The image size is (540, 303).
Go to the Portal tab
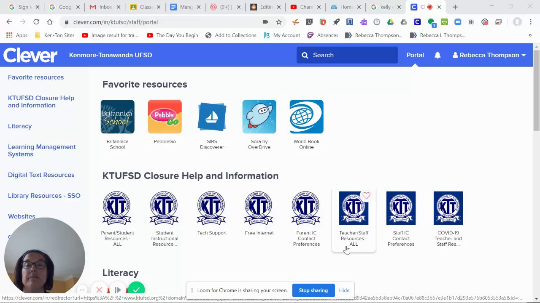pyautogui.click(x=415, y=55)
